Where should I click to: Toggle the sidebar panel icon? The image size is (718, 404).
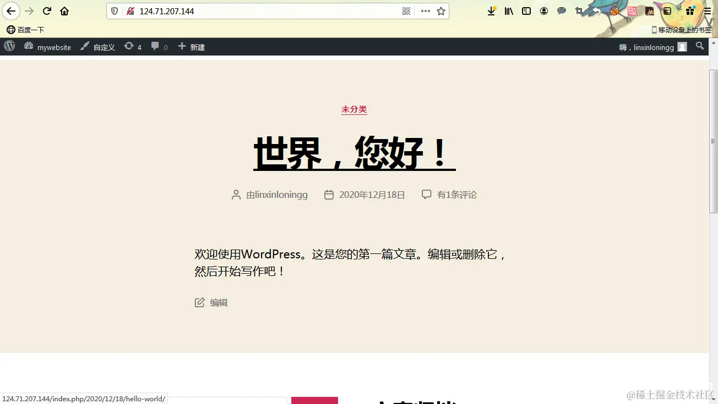click(x=526, y=11)
